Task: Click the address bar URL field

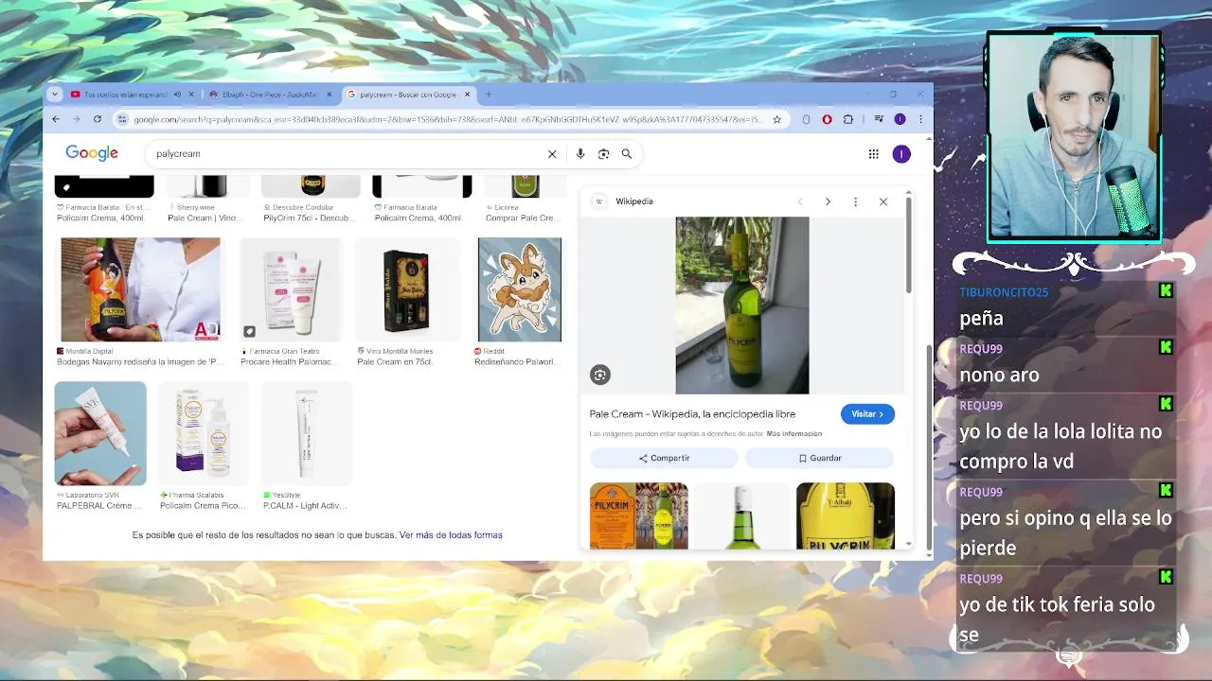Action: pos(447,119)
